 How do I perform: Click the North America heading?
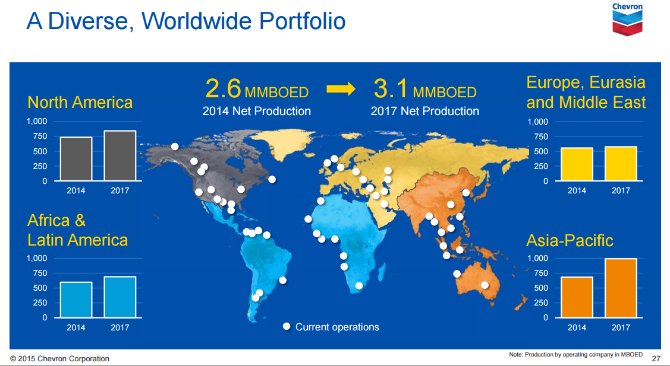coord(80,103)
